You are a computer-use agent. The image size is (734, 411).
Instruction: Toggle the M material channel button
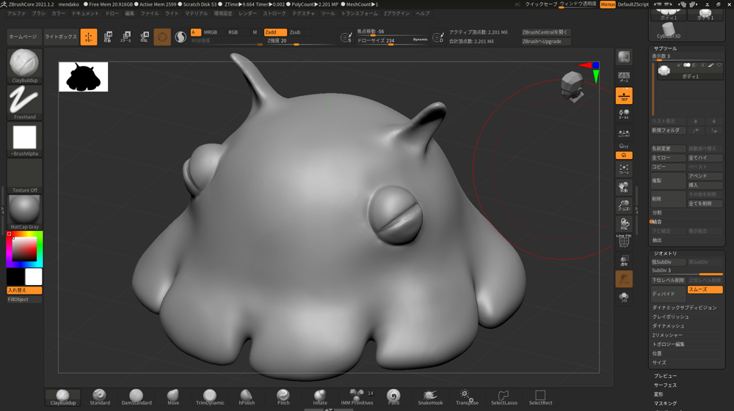click(x=255, y=32)
